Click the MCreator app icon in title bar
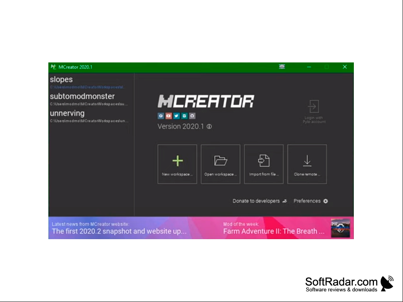Screen dimensions: 403x302 pyautogui.click(x=53, y=67)
